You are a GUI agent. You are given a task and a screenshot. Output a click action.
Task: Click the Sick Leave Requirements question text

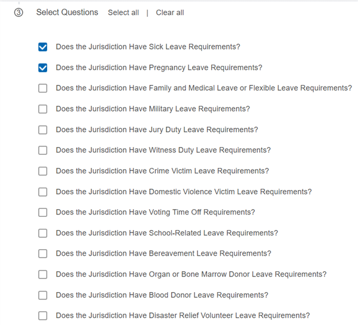tap(148, 47)
